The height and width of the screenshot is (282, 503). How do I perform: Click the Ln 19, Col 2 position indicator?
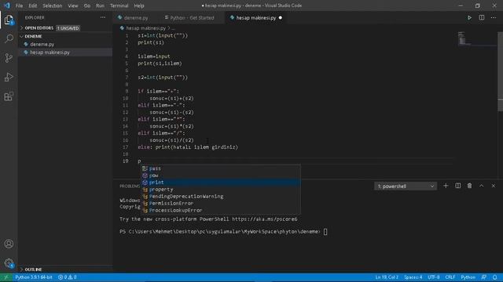(x=387, y=277)
